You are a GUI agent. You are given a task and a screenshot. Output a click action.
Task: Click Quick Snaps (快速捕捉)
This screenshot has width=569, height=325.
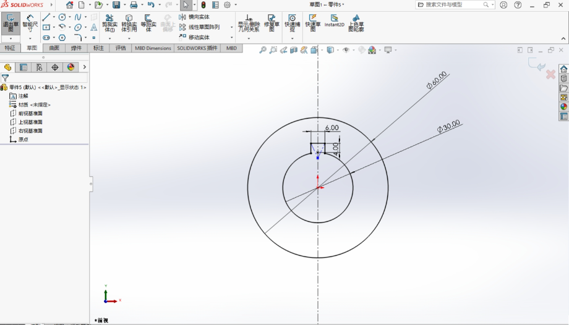click(x=292, y=23)
